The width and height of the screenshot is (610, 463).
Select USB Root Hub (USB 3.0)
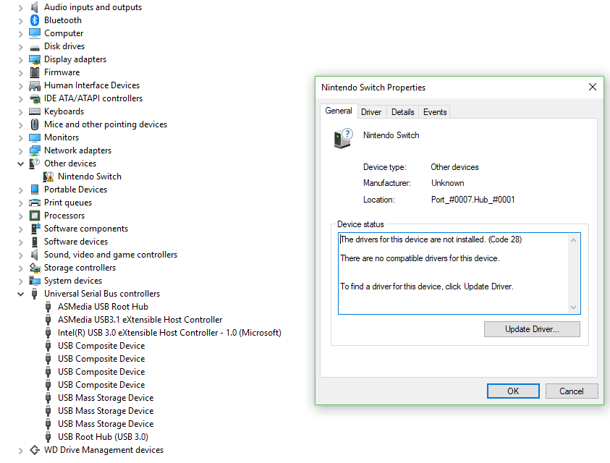[103, 437]
